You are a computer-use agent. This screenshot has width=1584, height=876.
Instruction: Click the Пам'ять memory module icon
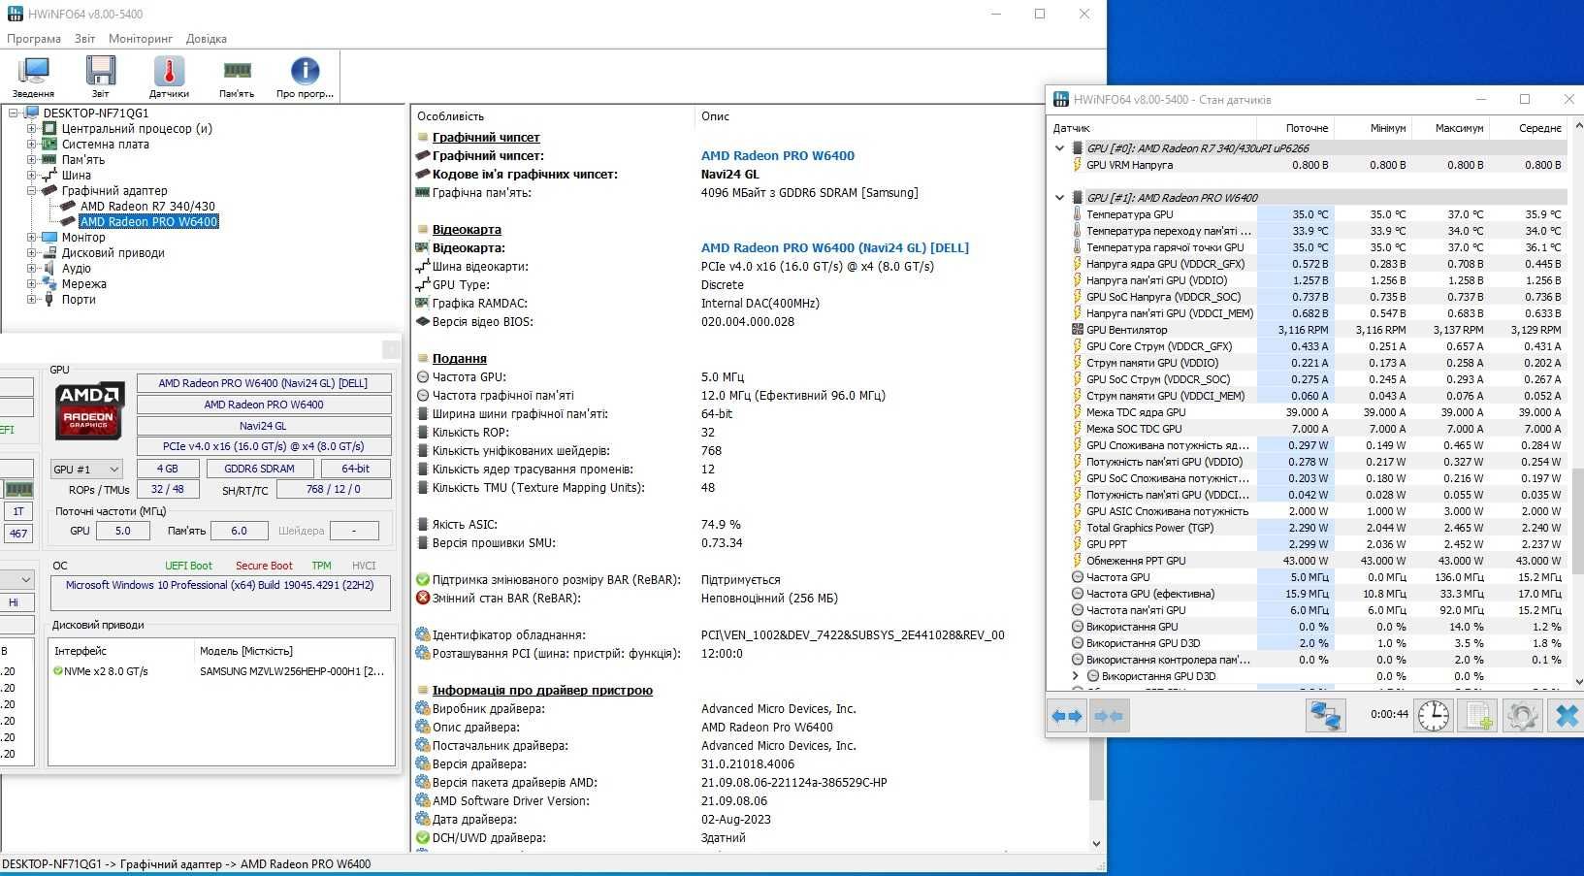(237, 77)
